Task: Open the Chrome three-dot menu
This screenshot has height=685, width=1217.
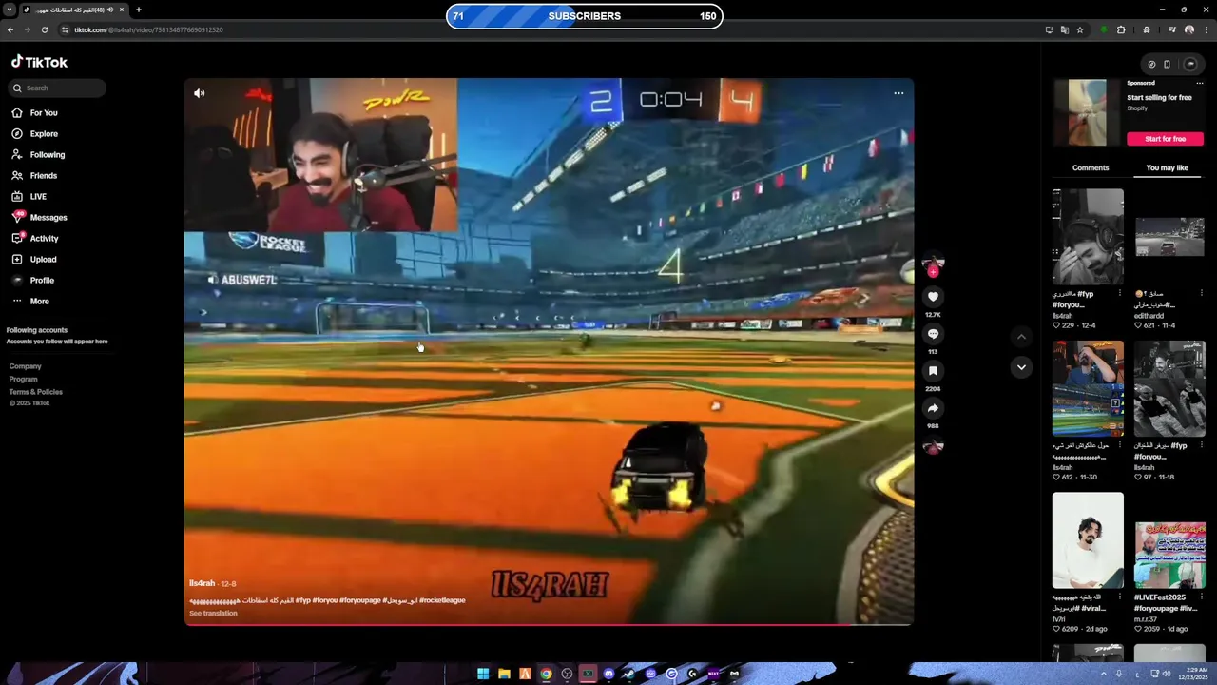Action: tap(1206, 29)
